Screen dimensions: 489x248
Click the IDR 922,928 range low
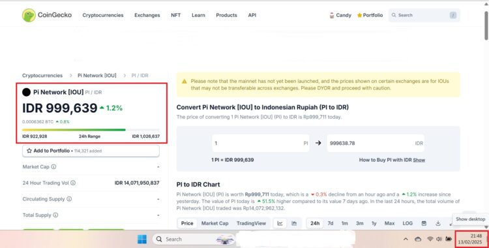pyautogui.click(x=35, y=136)
